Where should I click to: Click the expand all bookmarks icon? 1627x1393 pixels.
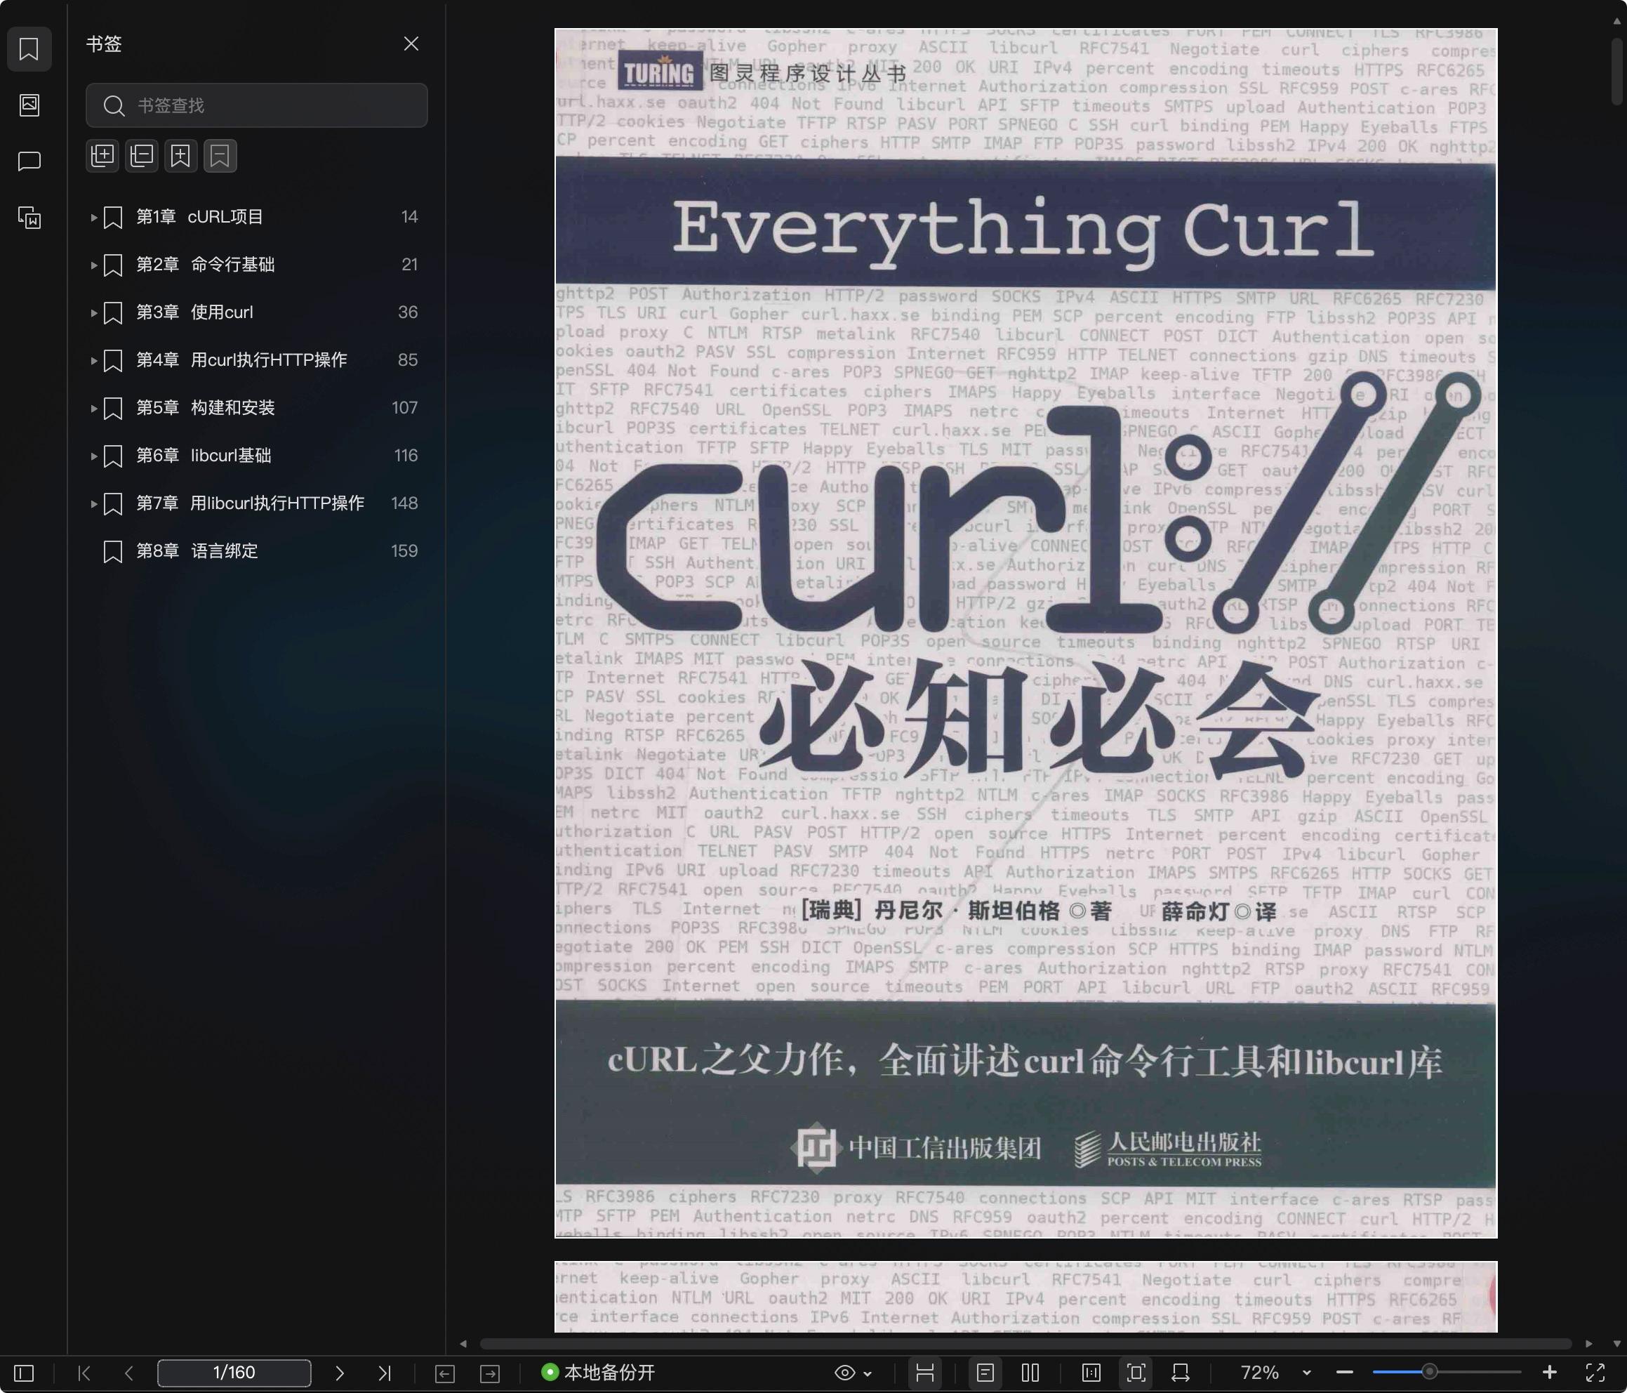point(102,156)
